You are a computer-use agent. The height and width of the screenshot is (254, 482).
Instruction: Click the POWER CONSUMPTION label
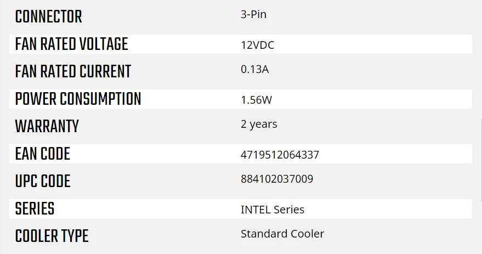click(78, 99)
